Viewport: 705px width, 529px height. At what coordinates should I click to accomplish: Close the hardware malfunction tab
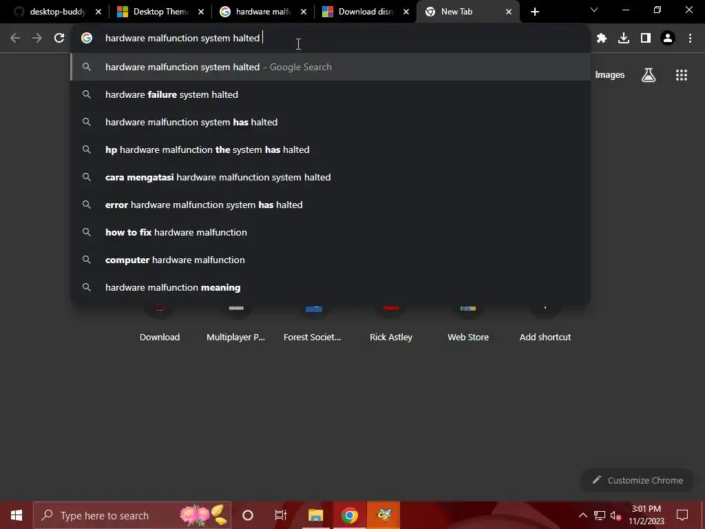coord(304,12)
